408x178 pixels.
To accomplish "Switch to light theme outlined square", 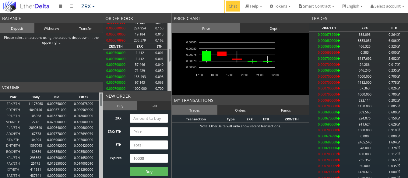I will [x=72, y=6].
